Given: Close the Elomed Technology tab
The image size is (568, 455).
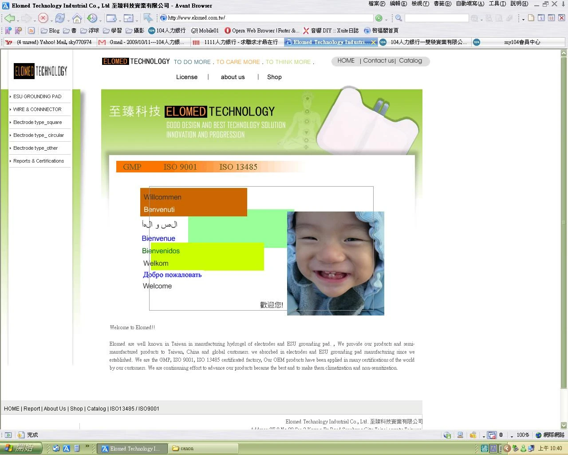Looking at the screenshot, I should tap(373, 42).
